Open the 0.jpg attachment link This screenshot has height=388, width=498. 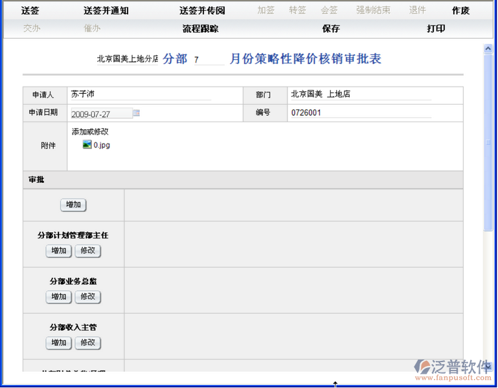(102, 145)
